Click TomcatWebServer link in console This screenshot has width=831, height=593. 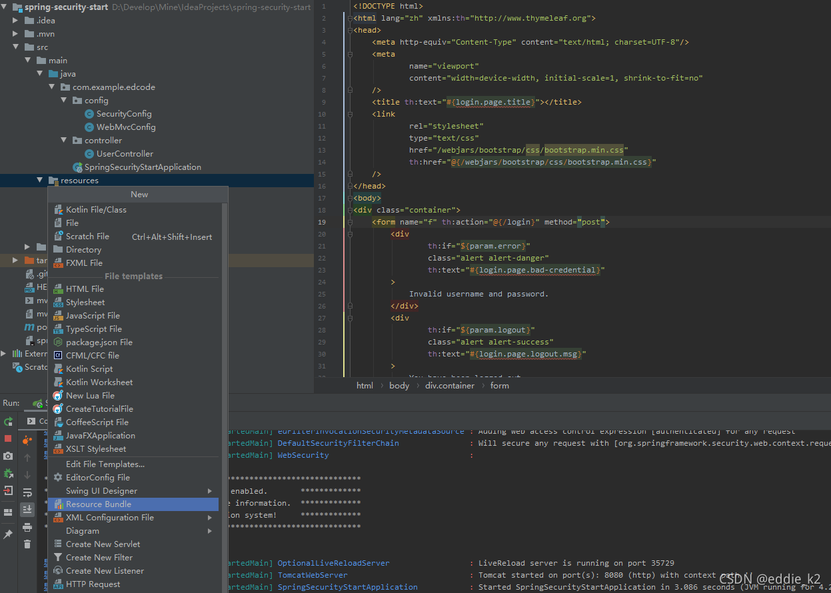(313, 575)
